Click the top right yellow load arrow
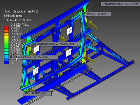This screenshot has height=105, width=140. (93, 24)
